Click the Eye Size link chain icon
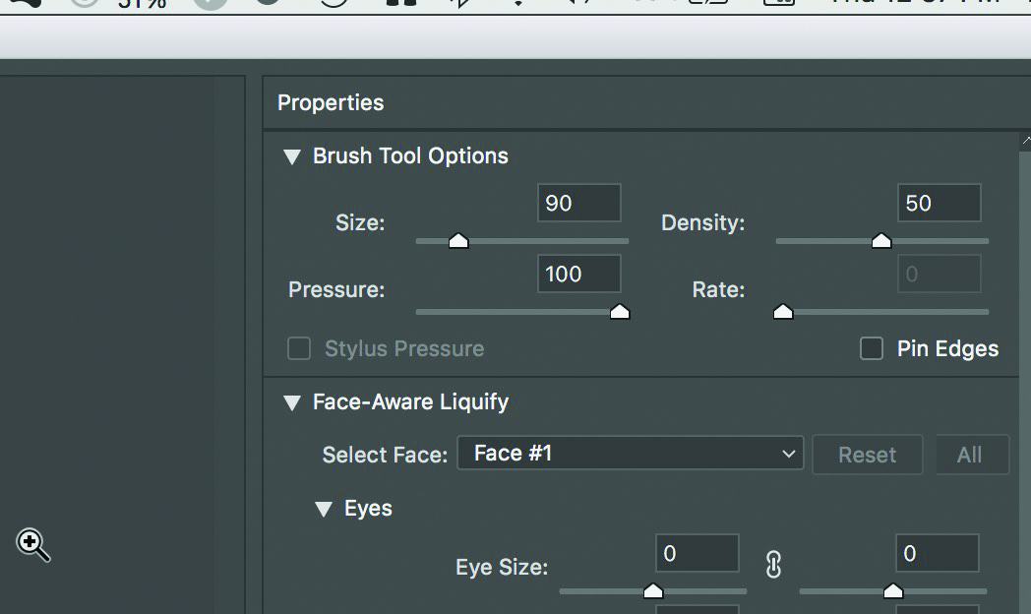 [x=773, y=565]
